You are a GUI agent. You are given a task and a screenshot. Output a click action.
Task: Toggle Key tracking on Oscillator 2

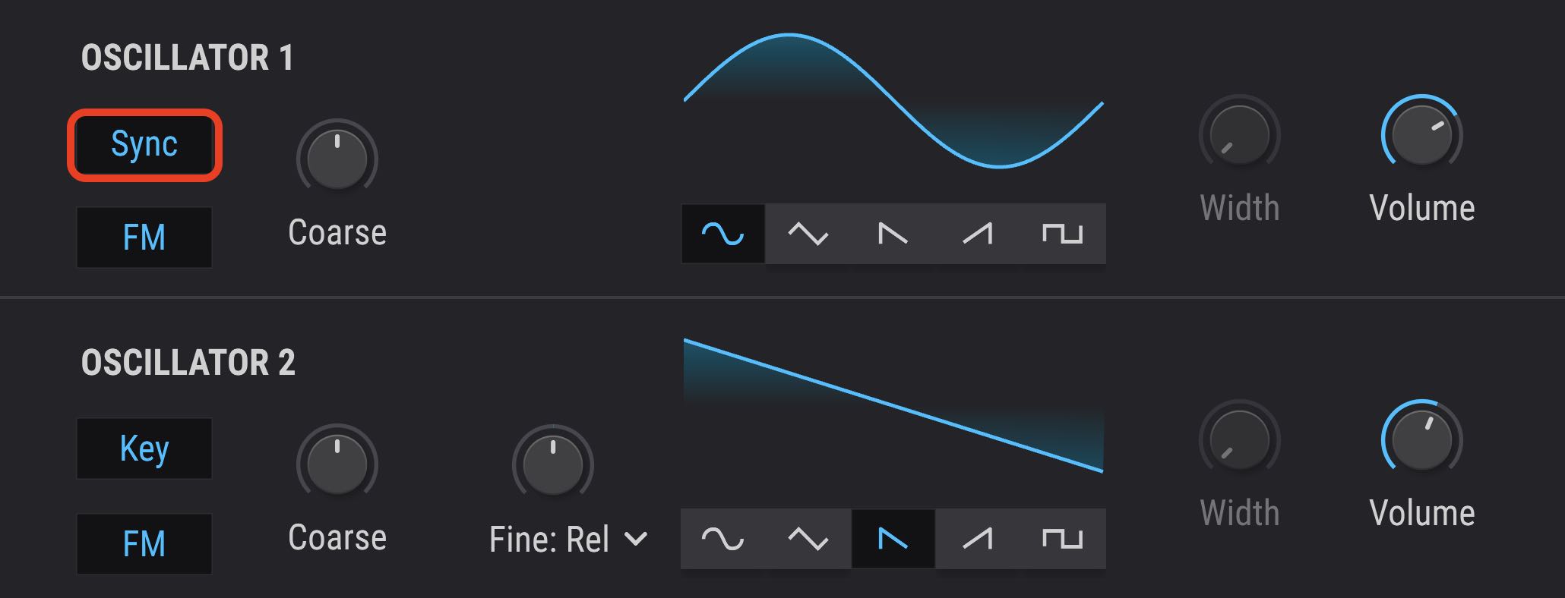144,448
